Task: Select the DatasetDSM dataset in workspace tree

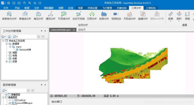Action: point(25,50)
